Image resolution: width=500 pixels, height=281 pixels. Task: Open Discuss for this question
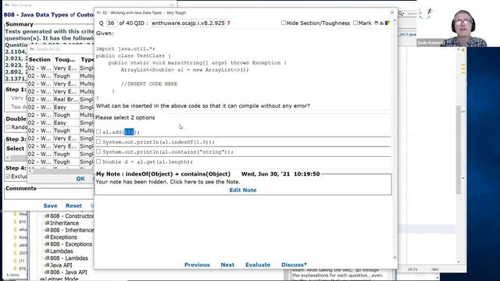tap(294, 265)
